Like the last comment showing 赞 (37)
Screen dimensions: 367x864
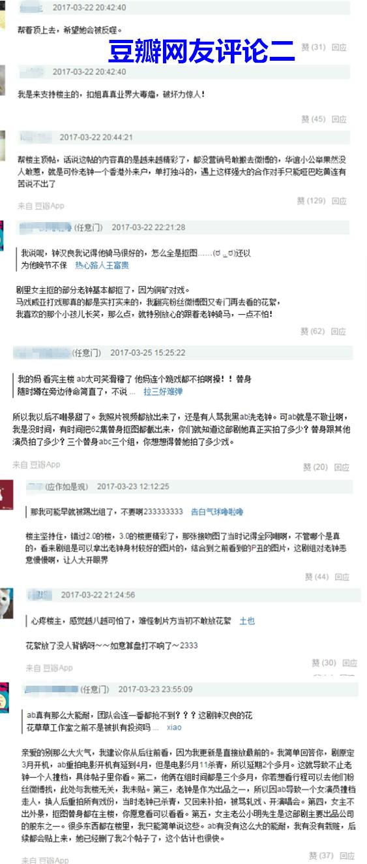[x=321, y=855]
